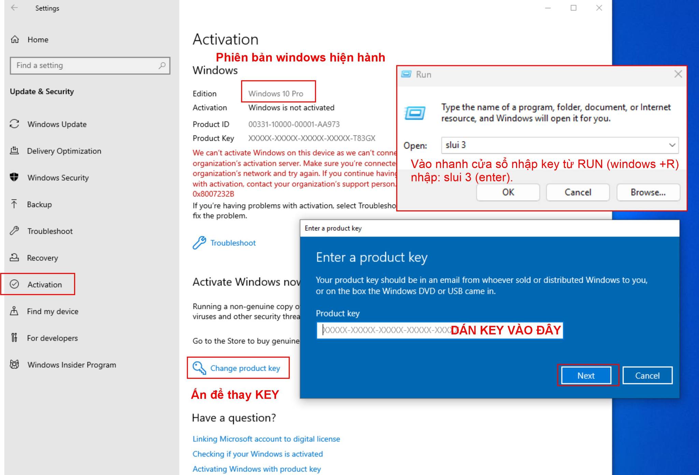Image resolution: width=699 pixels, height=475 pixels.
Task: Click the Product ID value 00331-10000-00001-AA973
Action: point(294,124)
